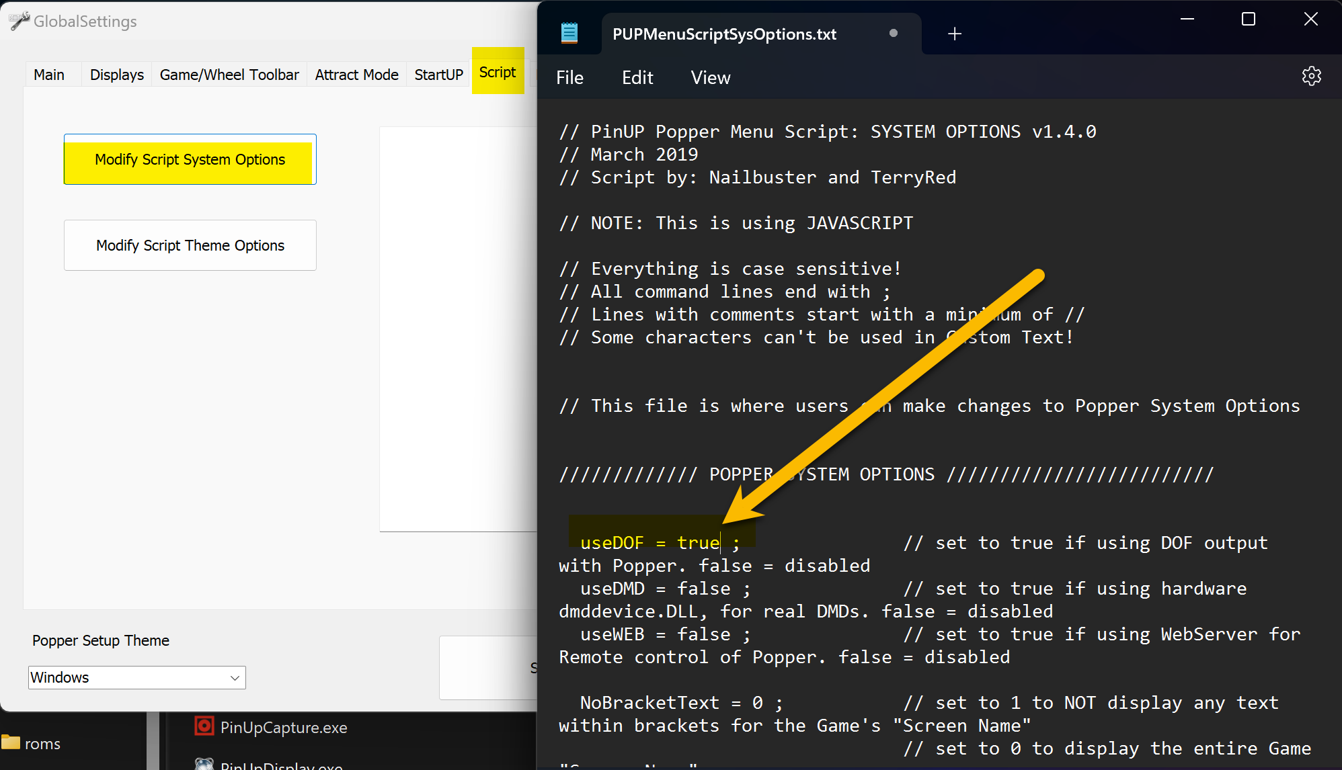
Task: Click the unsaved dot on PUPMenuScriptSysOptions tab
Action: click(x=893, y=33)
